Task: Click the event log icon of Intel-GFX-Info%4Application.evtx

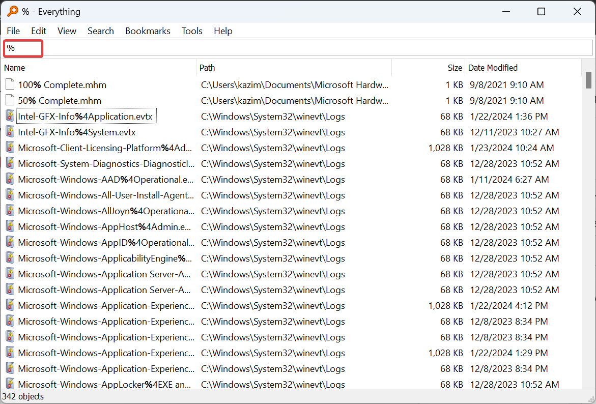Action: [10, 116]
